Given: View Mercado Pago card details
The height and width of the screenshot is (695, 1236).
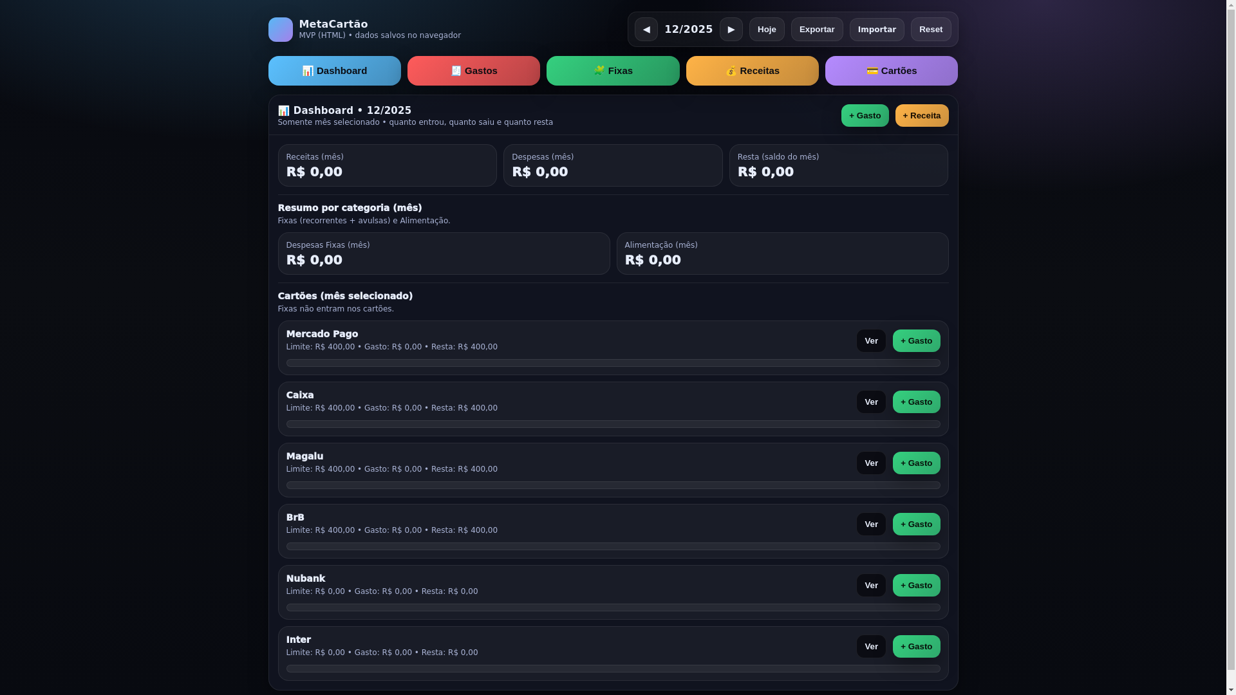Looking at the screenshot, I should (x=871, y=341).
